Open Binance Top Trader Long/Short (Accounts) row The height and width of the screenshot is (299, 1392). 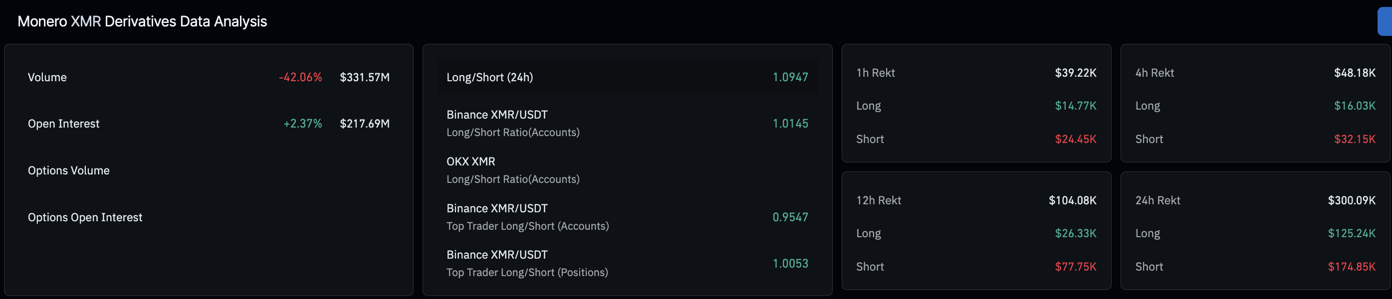tap(527, 217)
